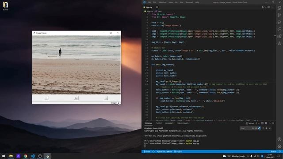Select Python 3.9.2 interpreter in status bar
The height and width of the screenshot is (159, 283).
click(164, 151)
